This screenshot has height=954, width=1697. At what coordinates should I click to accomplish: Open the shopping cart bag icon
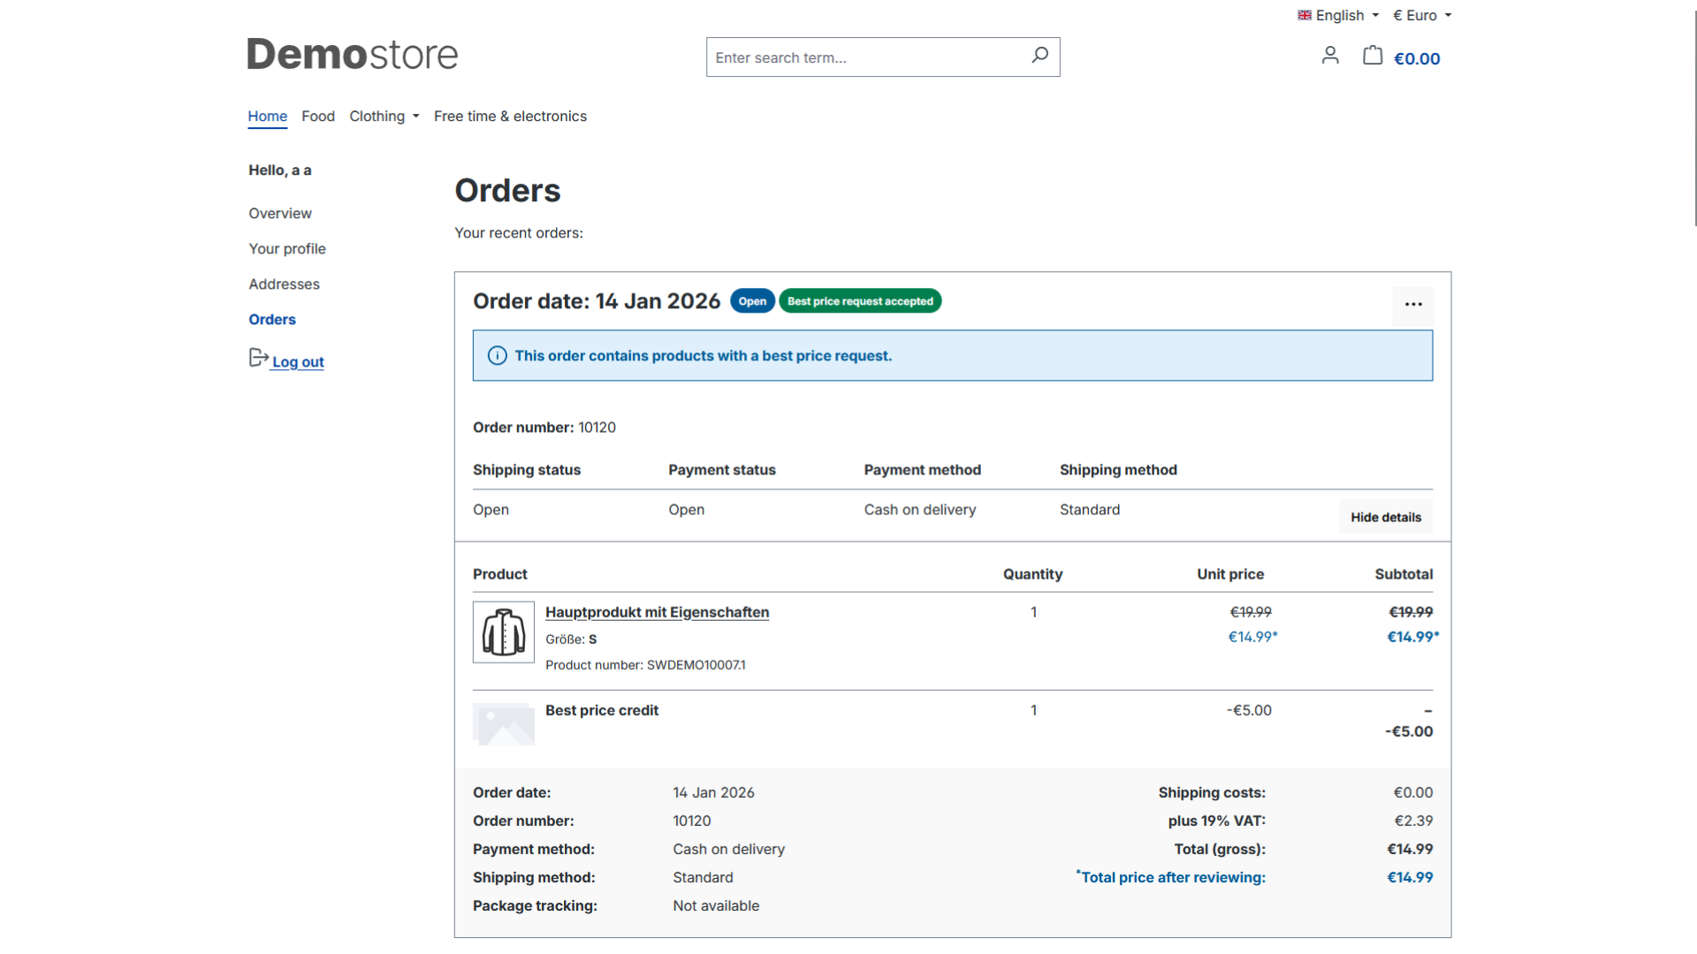coord(1373,56)
